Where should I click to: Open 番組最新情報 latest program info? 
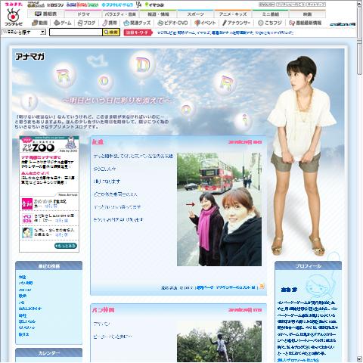point(306,23)
